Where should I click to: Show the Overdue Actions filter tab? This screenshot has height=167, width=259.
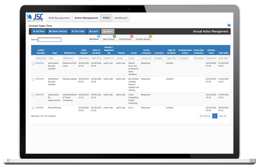[143, 39]
